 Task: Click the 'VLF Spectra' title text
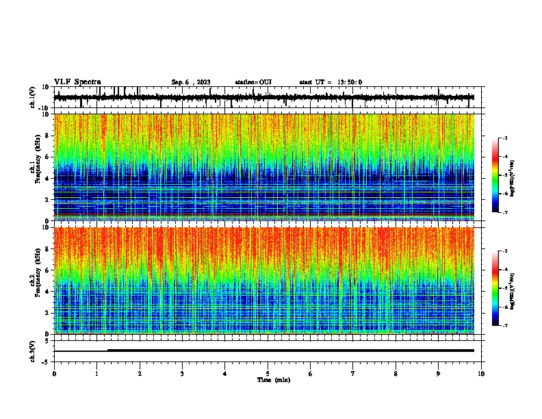coord(77,82)
